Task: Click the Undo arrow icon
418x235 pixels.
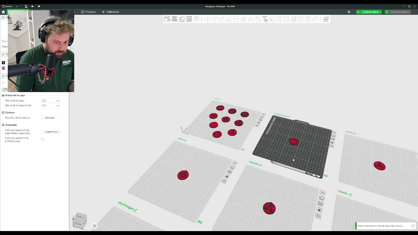Action: (x=32, y=6)
